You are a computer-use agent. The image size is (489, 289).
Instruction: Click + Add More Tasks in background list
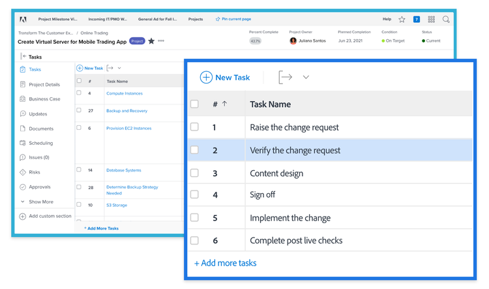(101, 228)
